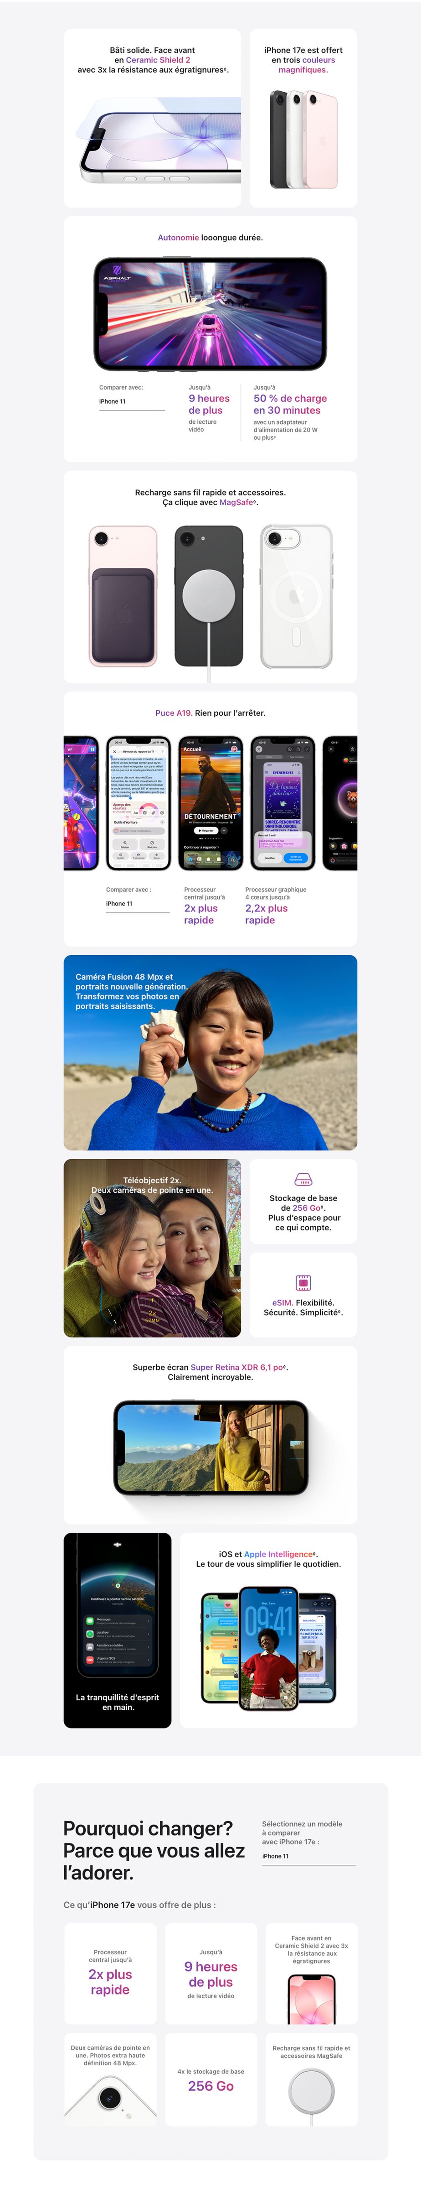Image resolution: width=421 pixels, height=2197 pixels.
Task: Click the satellite icon on the dark phone screen
Action: [118, 1545]
